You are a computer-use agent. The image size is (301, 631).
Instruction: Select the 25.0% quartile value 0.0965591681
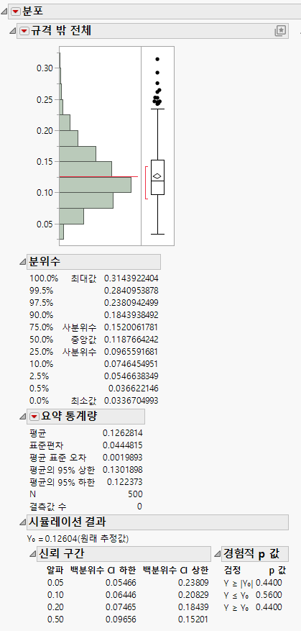(x=131, y=352)
